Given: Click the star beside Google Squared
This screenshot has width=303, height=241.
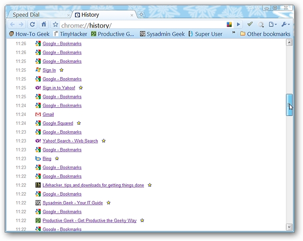Looking at the screenshot, I should 79,123.
